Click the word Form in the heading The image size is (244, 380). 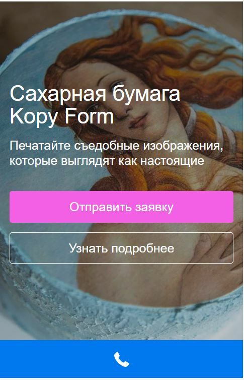click(x=89, y=116)
